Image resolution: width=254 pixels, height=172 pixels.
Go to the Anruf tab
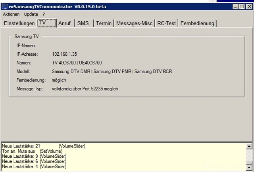[65, 23]
